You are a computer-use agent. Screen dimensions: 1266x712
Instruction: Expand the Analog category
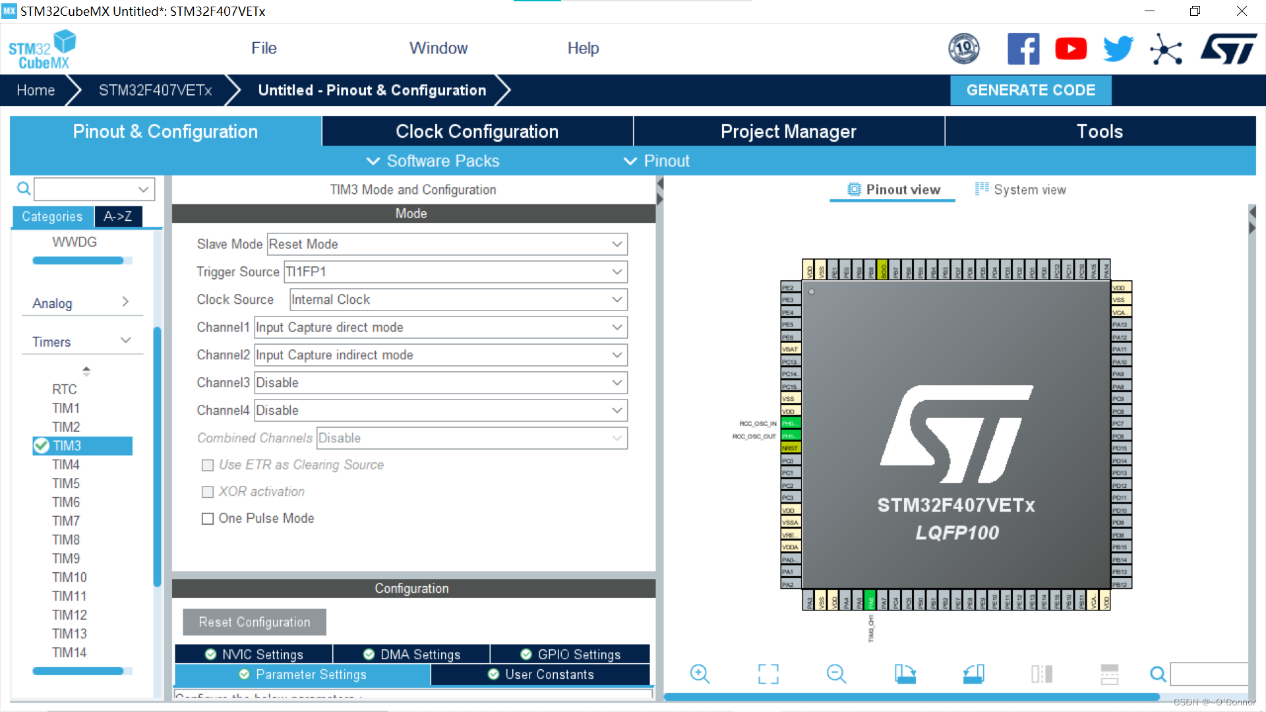[x=80, y=303]
